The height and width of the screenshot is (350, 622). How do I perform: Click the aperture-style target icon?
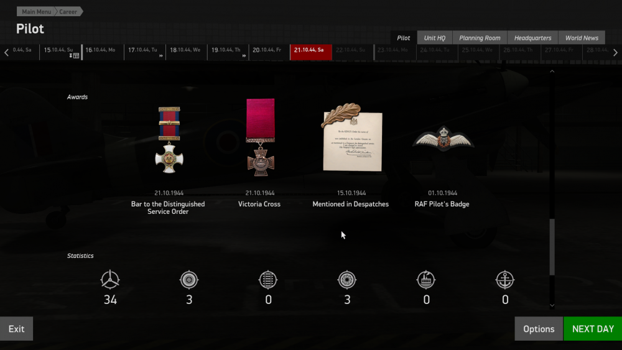[x=346, y=280]
